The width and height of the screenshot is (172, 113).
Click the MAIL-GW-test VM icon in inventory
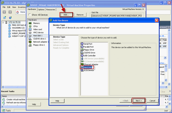(10, 25)
